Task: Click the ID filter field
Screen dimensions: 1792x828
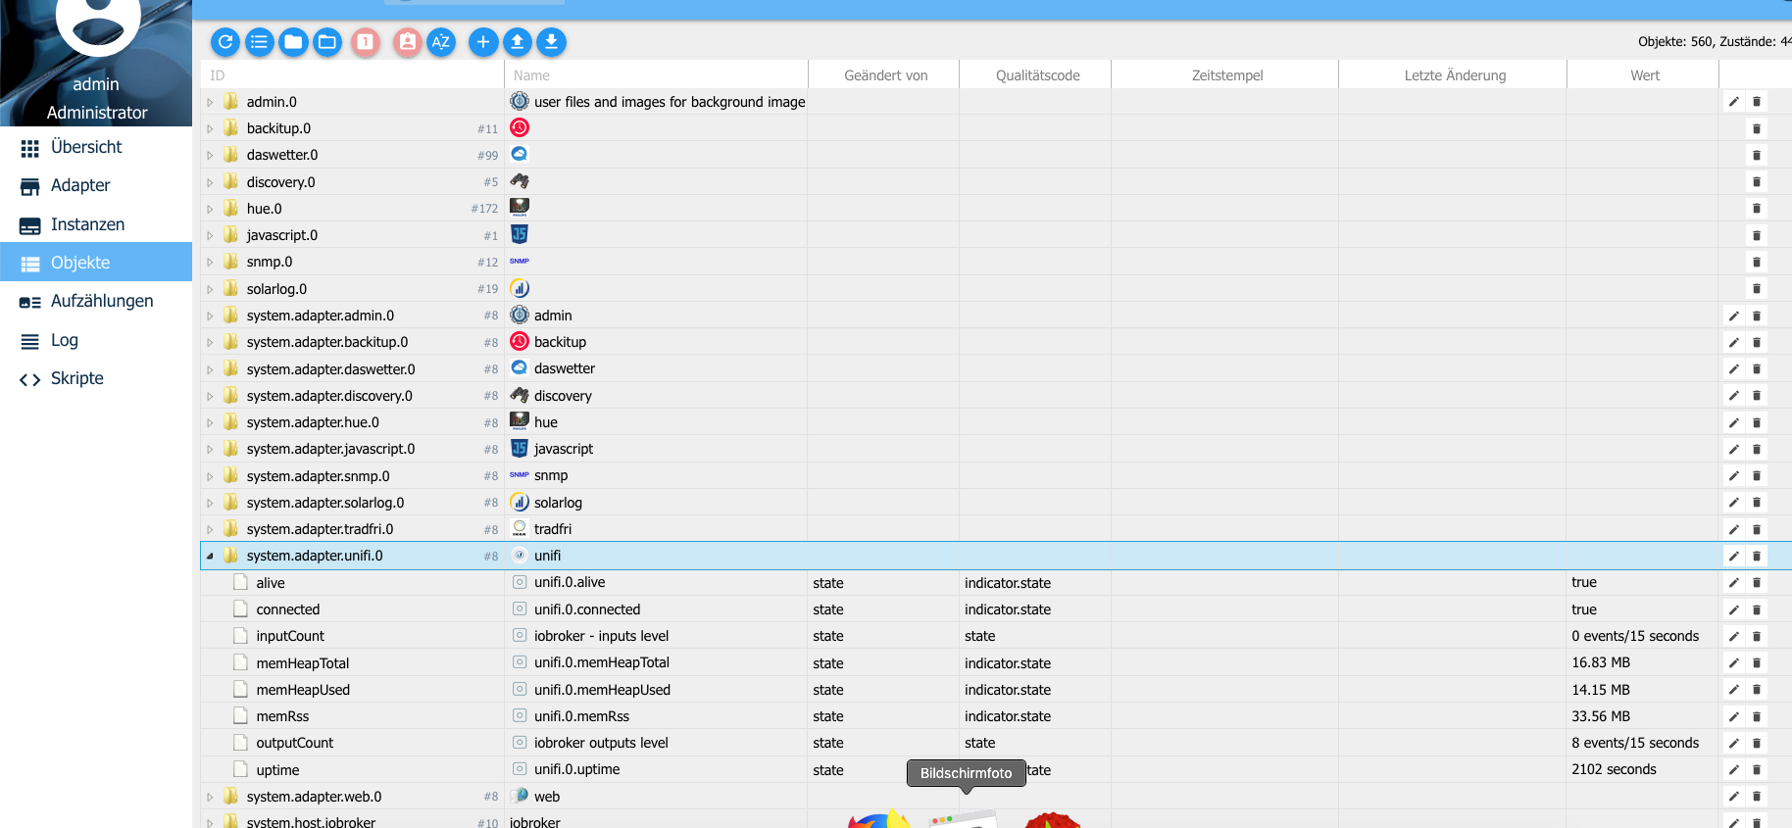Action: pos(352,75)
